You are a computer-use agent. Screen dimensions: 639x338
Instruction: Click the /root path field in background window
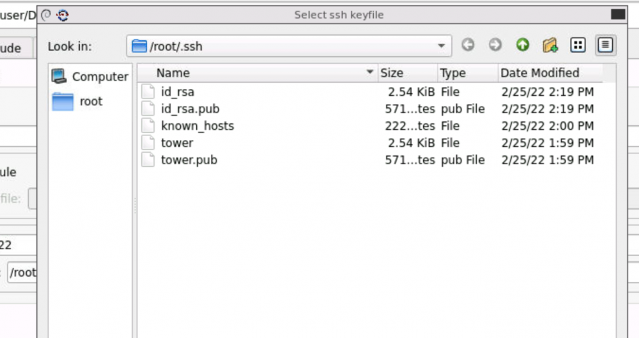[x=22, y=272]
